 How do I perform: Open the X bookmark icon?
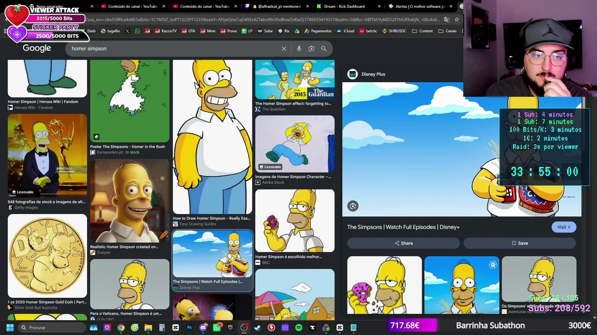[x=127, y=31]
